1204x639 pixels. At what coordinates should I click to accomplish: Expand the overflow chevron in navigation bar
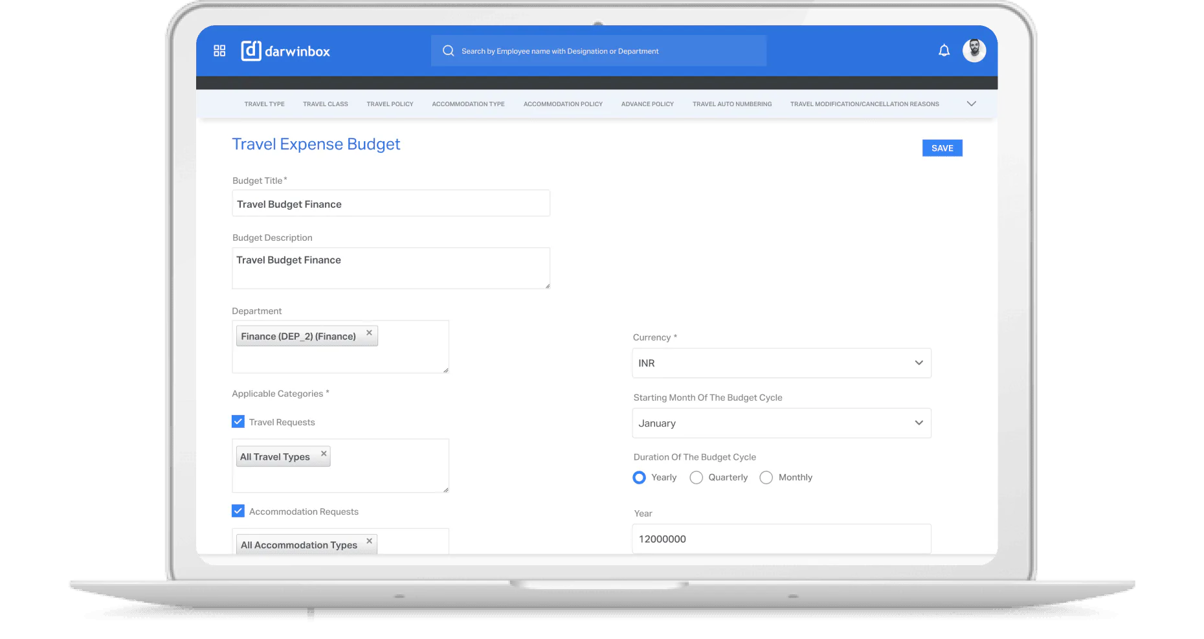point(971,104)
